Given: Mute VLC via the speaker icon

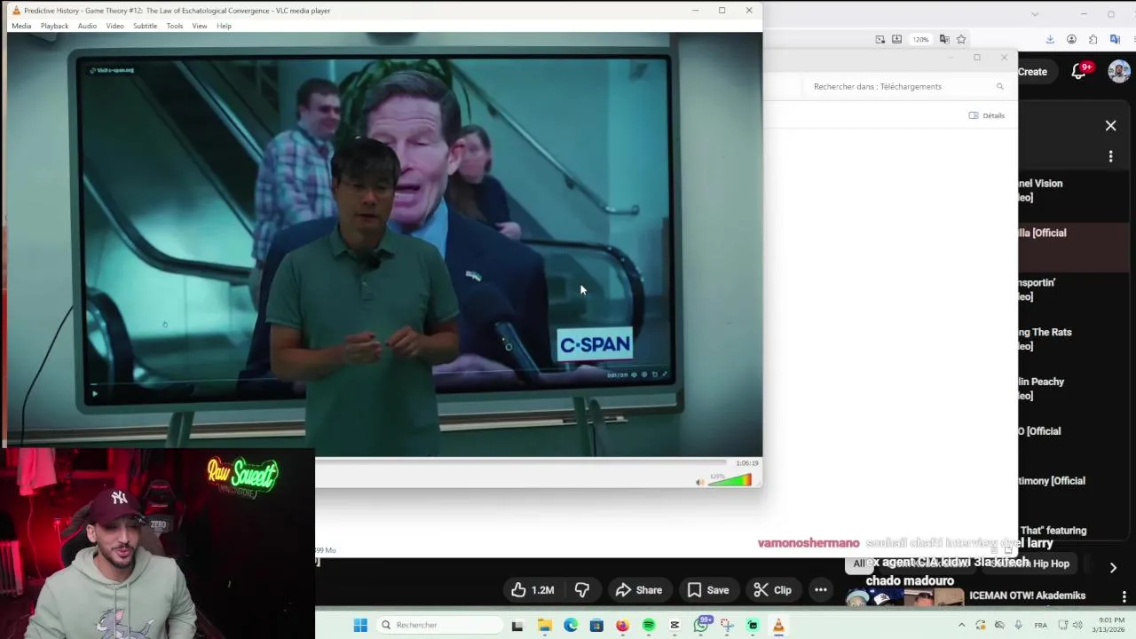Looking at the screenshot, I should [699, 482].
